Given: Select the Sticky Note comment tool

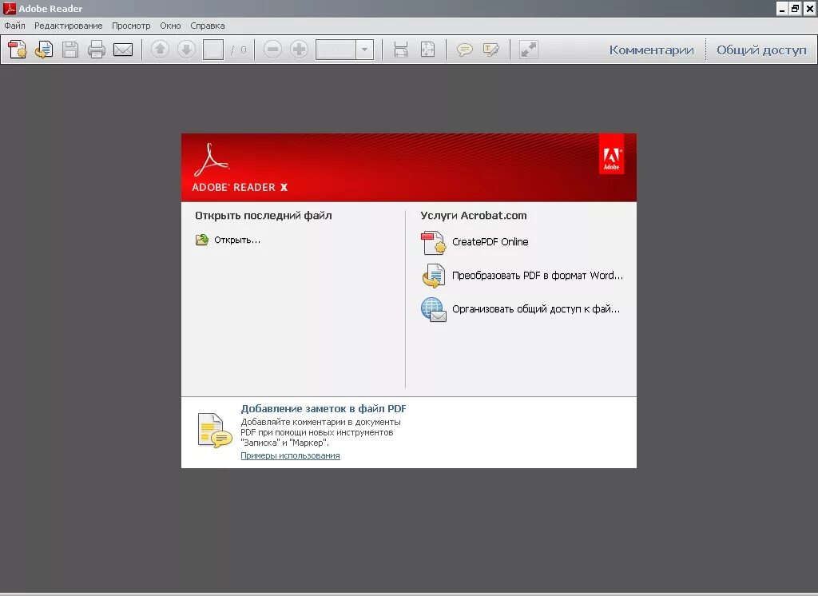Looking at the screenshot, I should 464,50.
